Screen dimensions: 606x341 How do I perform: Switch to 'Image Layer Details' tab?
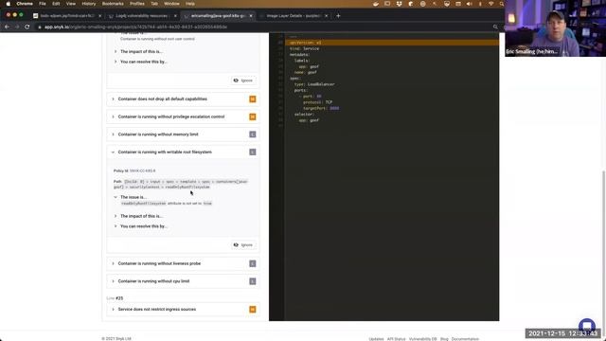click(293, 16)
